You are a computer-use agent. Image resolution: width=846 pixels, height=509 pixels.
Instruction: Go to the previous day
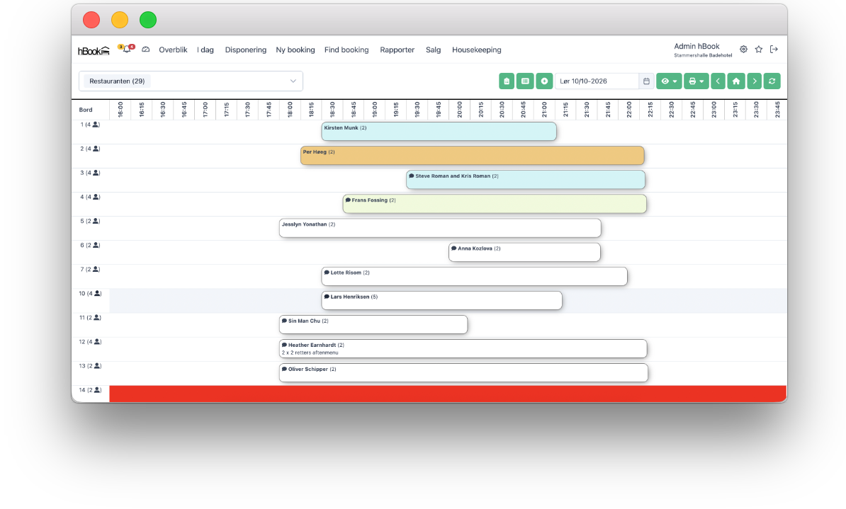[718, 81]
